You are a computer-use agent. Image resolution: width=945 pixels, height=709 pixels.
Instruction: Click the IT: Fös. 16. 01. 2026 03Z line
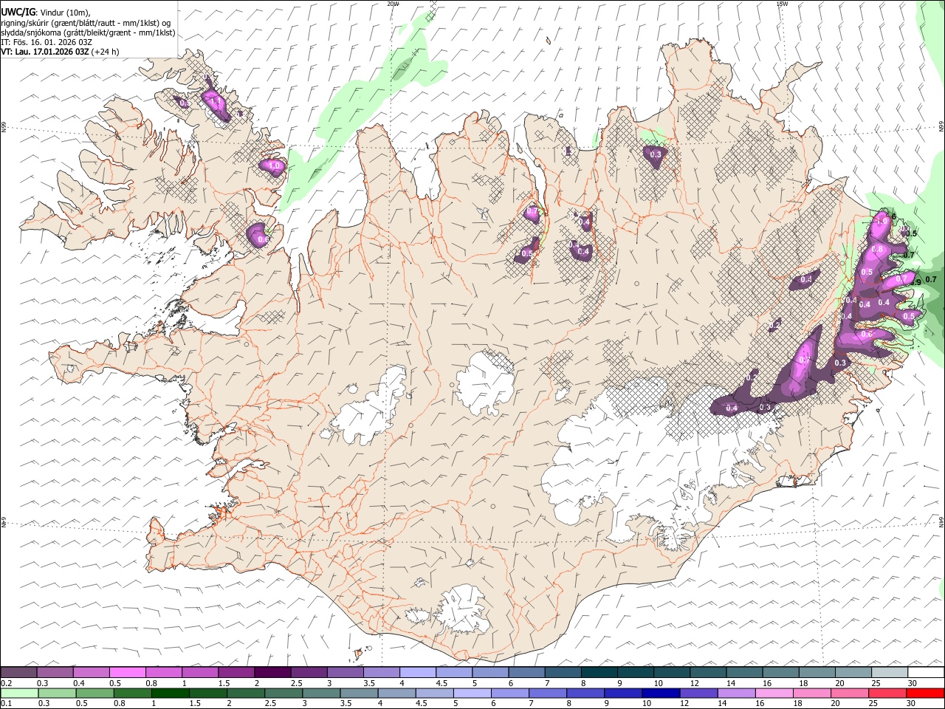[46, 42]
